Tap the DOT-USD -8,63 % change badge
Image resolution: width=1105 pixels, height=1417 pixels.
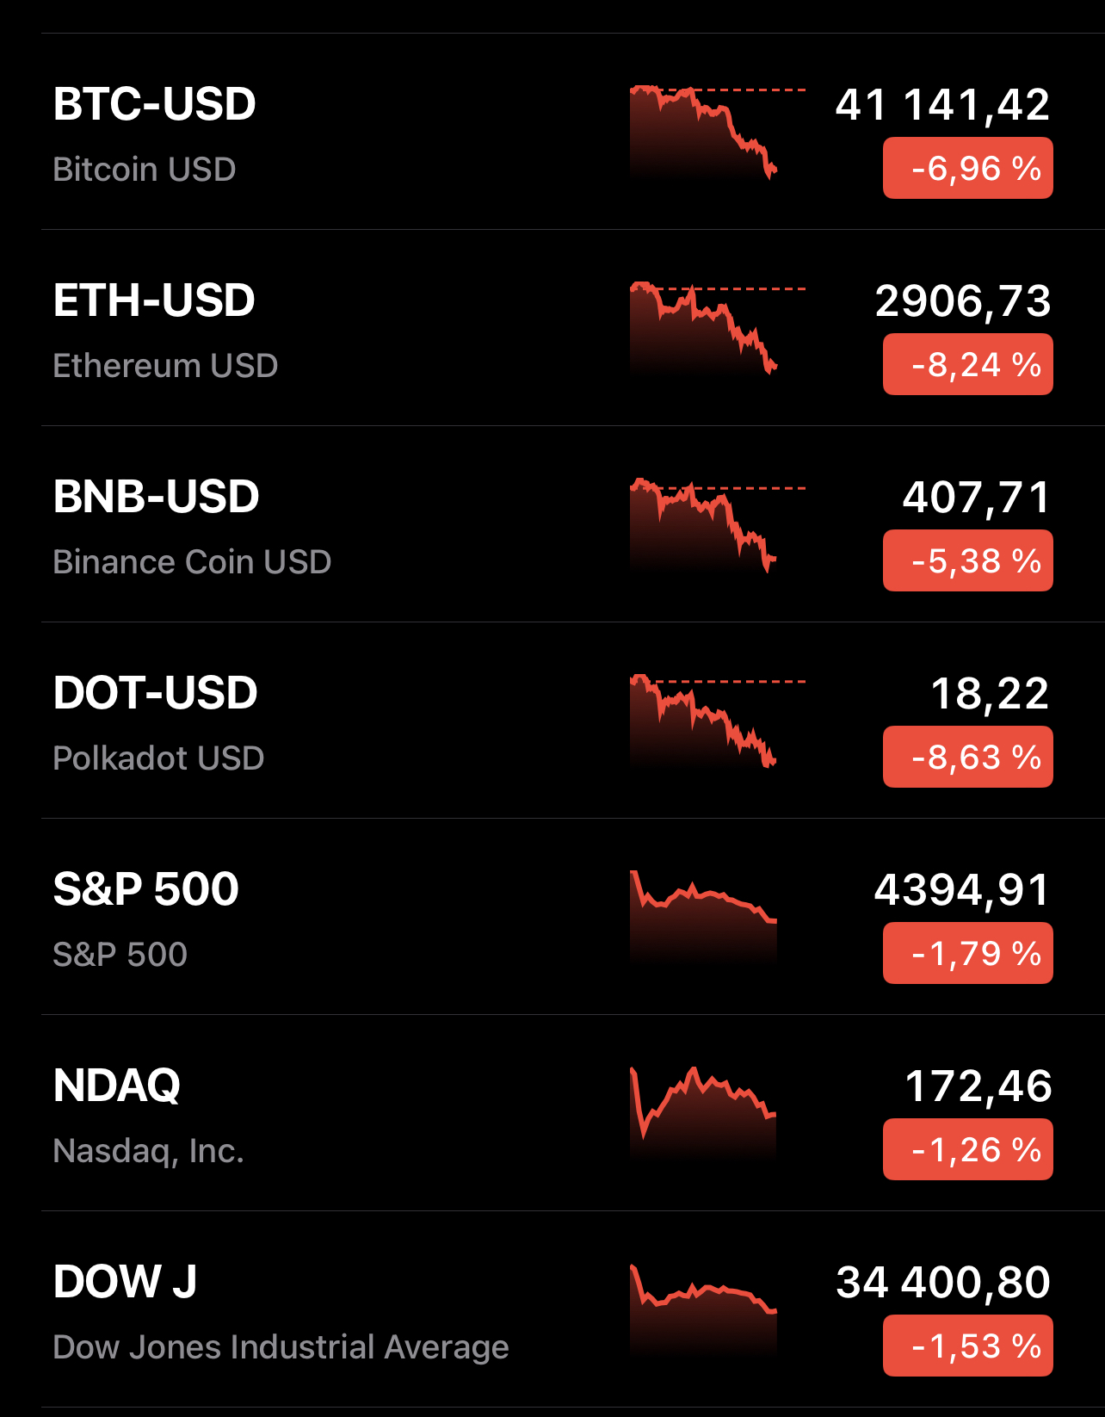(x=967, y=757)
